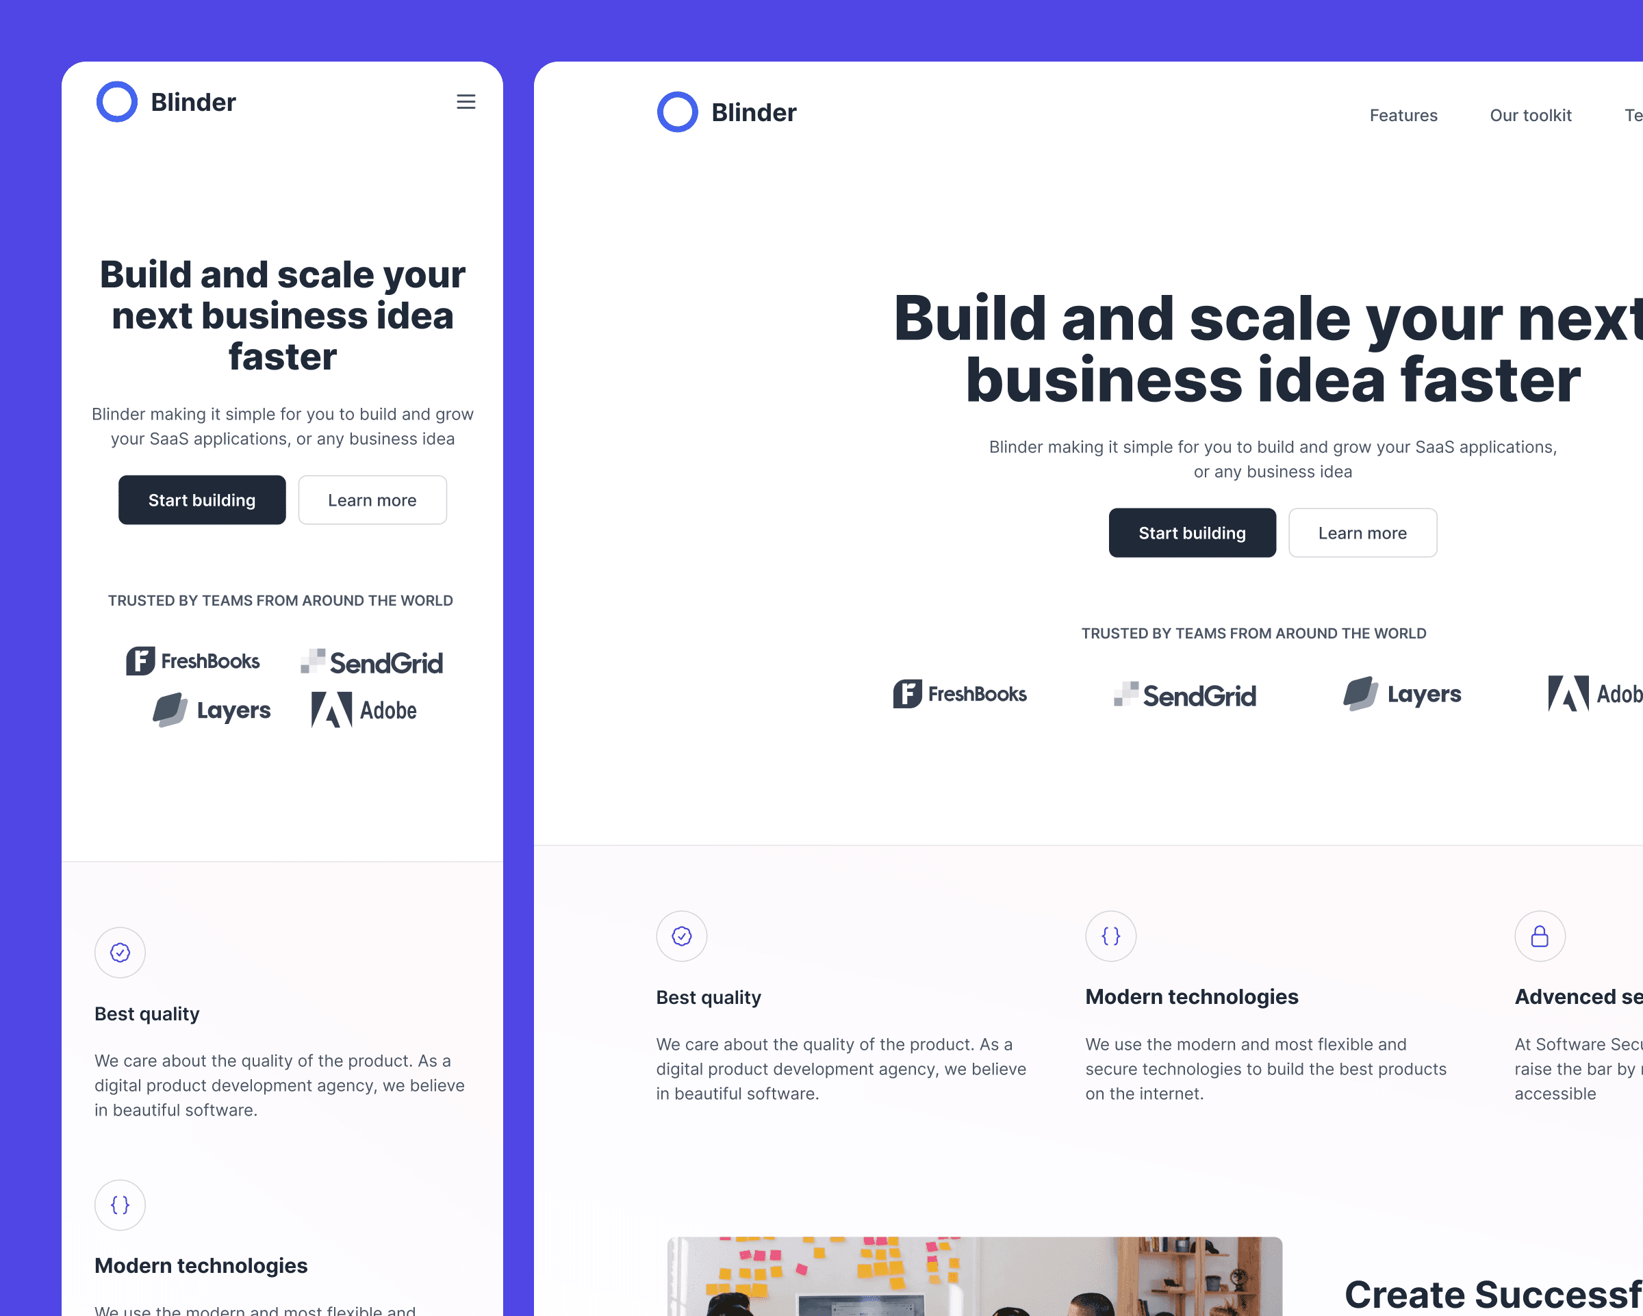Click the Blinder logo icon (left panel)
The image size is (1643, 1316).
click(117, 101)
